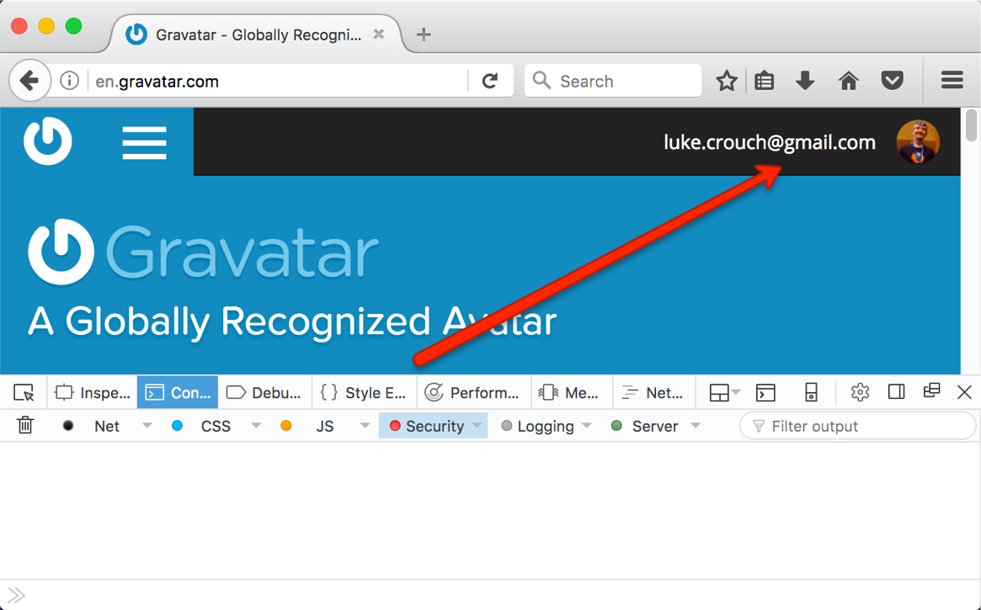The image size is (981, 610).
Task: Click the luke.crouch@gmail.com account link
Action: pos(769,141)
